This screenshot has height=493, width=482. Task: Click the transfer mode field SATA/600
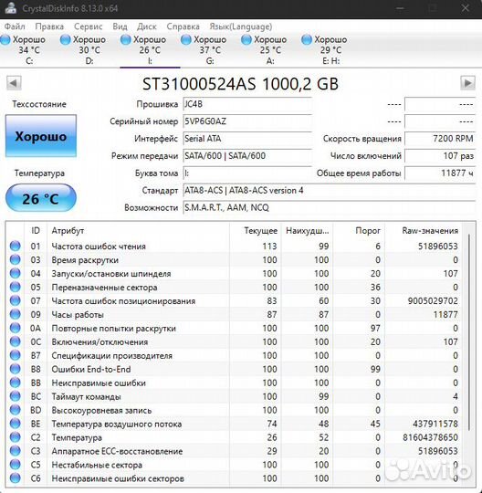coord(247,156)
